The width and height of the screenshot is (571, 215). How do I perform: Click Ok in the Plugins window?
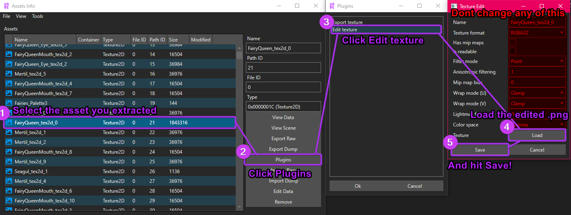358,186
